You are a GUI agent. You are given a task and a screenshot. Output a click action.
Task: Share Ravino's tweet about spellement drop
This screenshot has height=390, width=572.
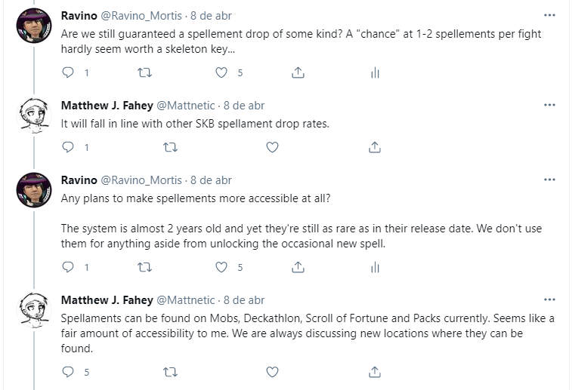(298, 73)
